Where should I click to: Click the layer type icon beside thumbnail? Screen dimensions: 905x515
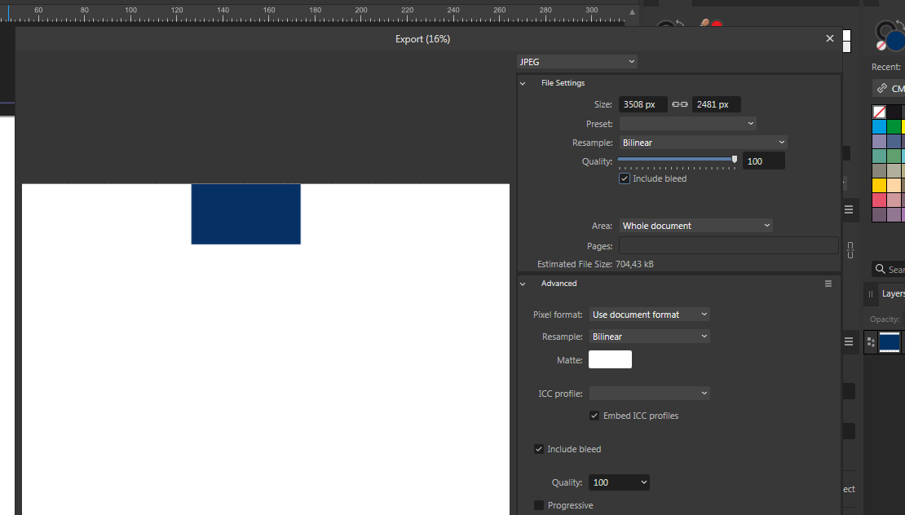pyautogui.click(x=871, y=342)
